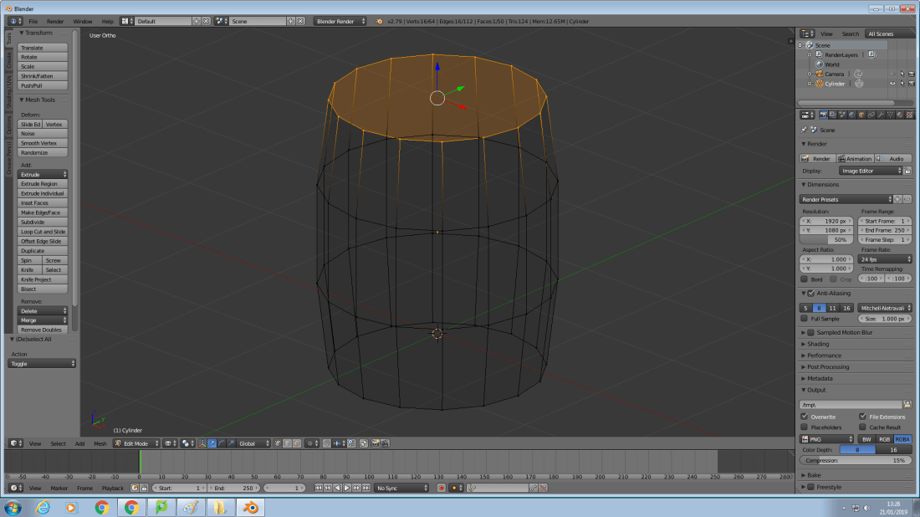
Task: Click the Material properties sphere icon
Action: (899, 115)
